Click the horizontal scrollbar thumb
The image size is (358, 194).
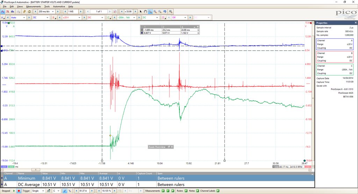36,170
